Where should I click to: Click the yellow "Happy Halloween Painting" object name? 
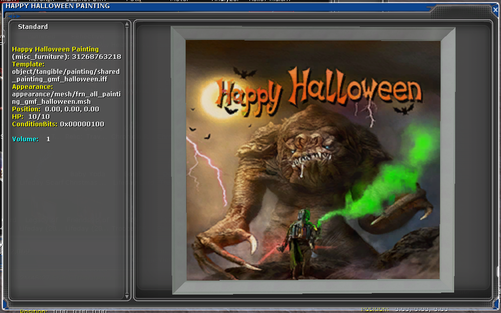pyautogui.click(x=55, y=49)
